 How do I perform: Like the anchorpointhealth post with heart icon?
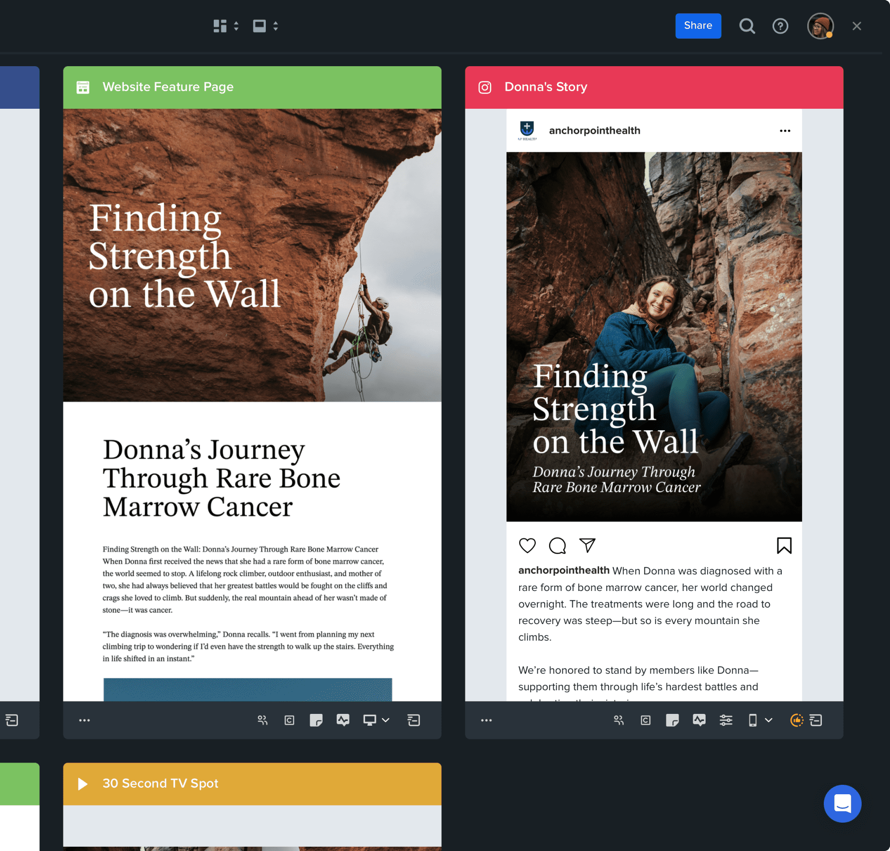tap(527, 546)
